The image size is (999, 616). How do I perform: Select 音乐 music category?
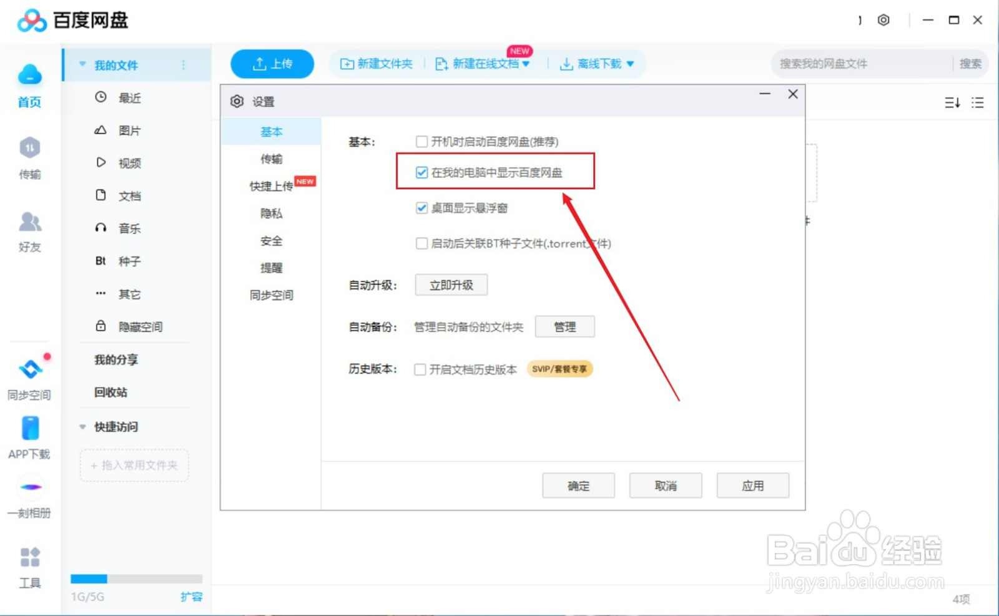click(x=117, y=228)
